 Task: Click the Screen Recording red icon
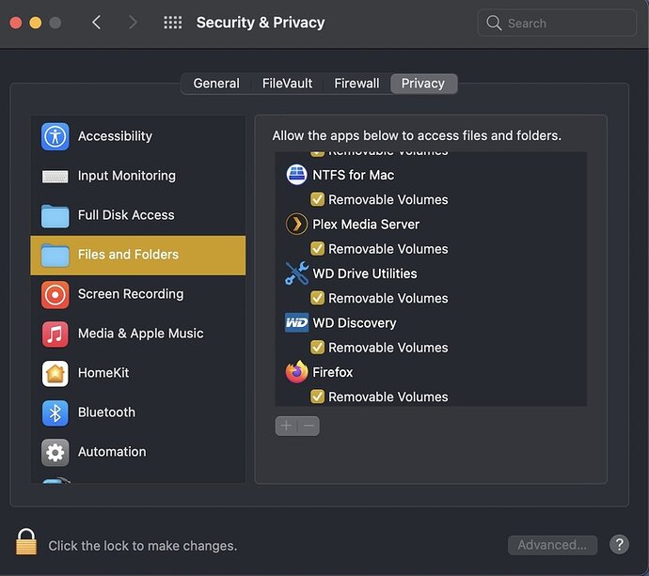(55, 295)
